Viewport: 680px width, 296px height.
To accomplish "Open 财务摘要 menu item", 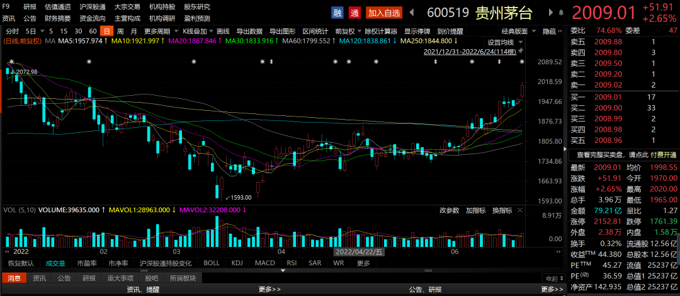I will [x=58, y=18].
